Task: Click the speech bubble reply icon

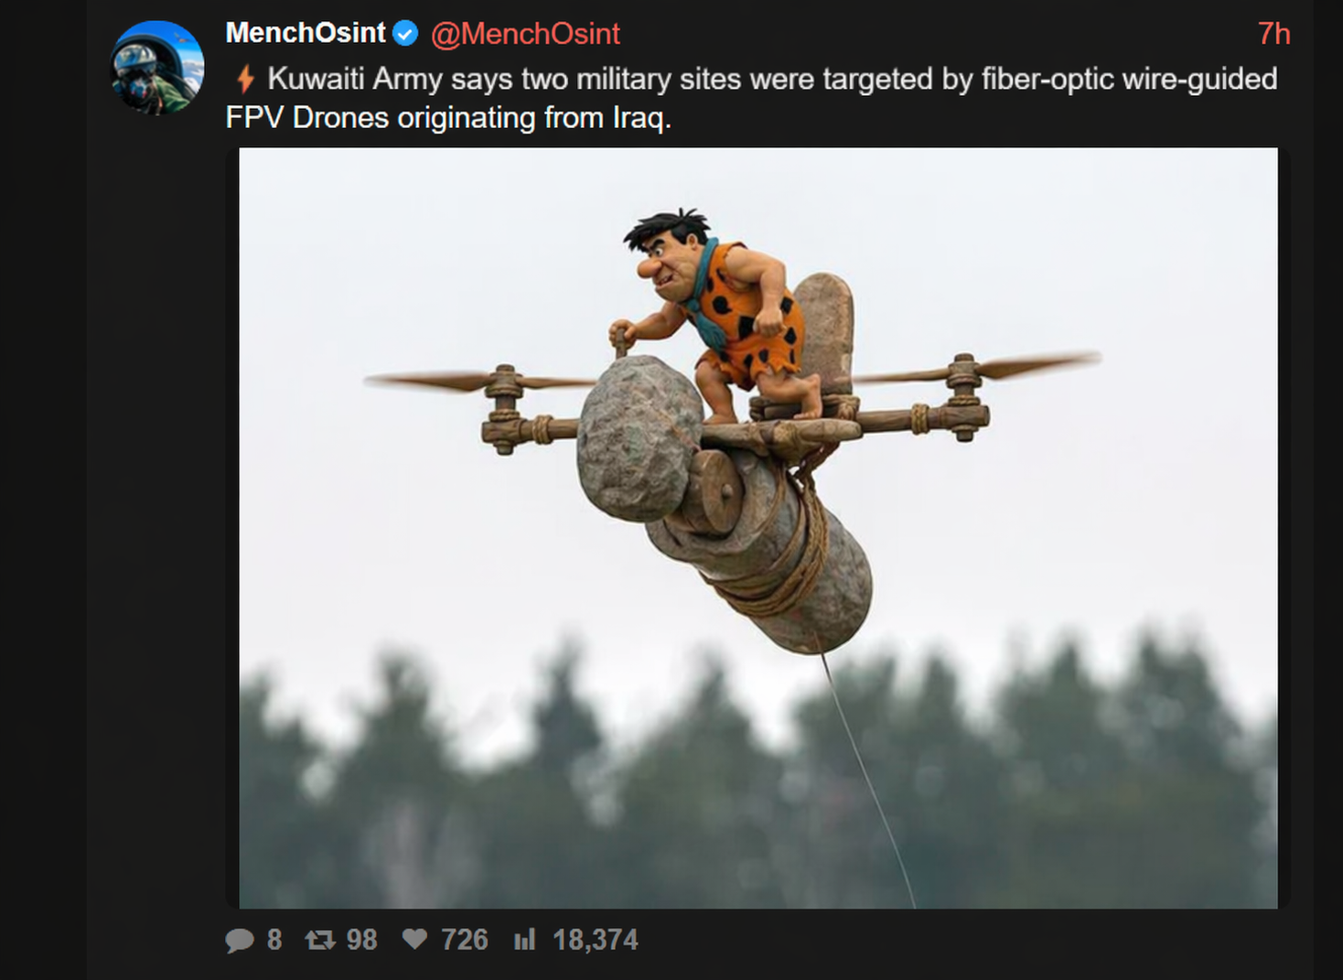Action: point(240,940)
